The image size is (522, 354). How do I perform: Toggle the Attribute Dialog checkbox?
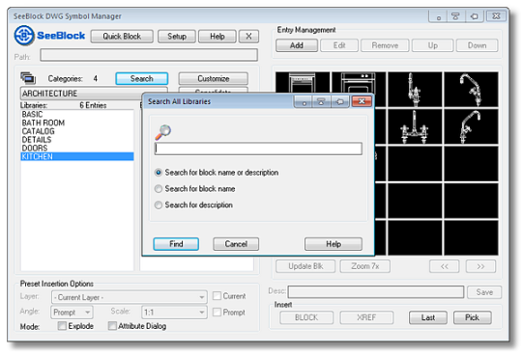[x=112, y=326]
